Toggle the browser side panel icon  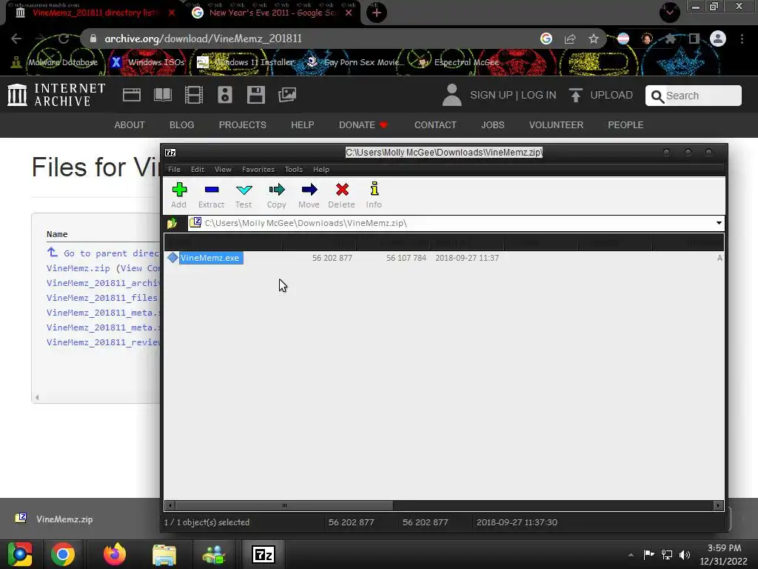coord(694,39)
